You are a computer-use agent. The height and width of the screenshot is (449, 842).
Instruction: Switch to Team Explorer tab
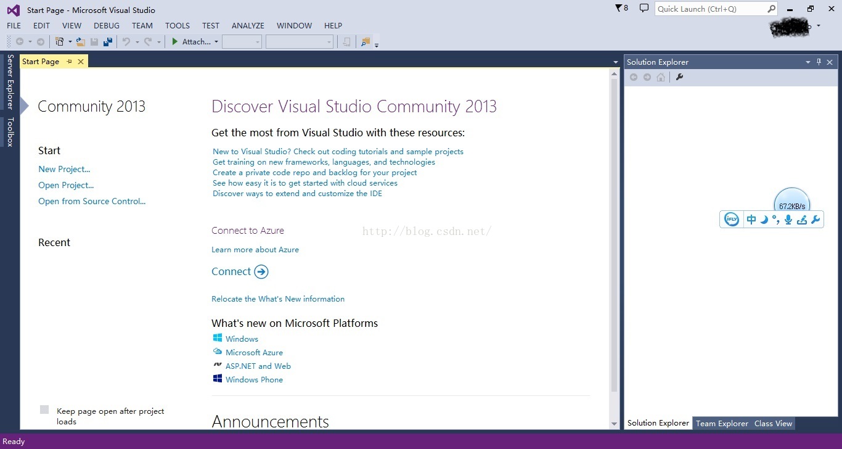click(722, 423)
